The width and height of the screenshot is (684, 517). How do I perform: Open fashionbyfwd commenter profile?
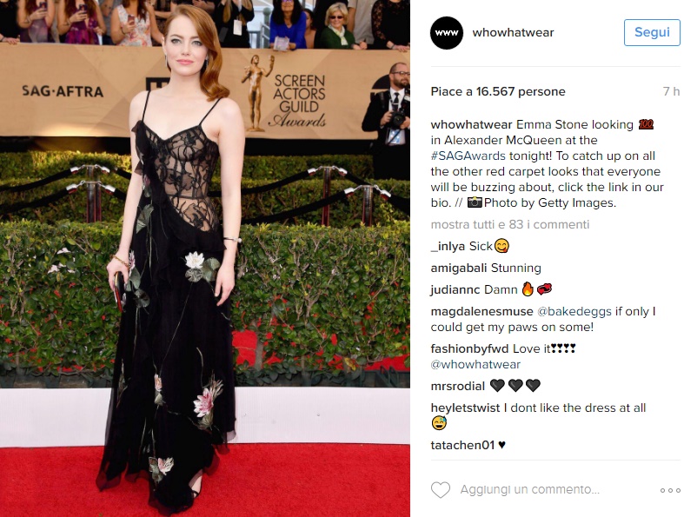tap(469, 348)
